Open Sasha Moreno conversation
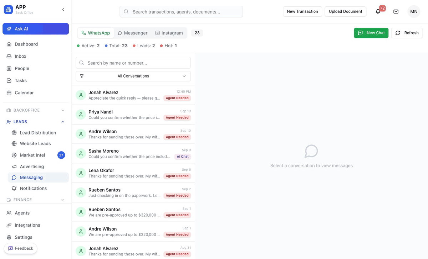Image resolution: width=428 pixels, height=259 pixels. point(133,154)
